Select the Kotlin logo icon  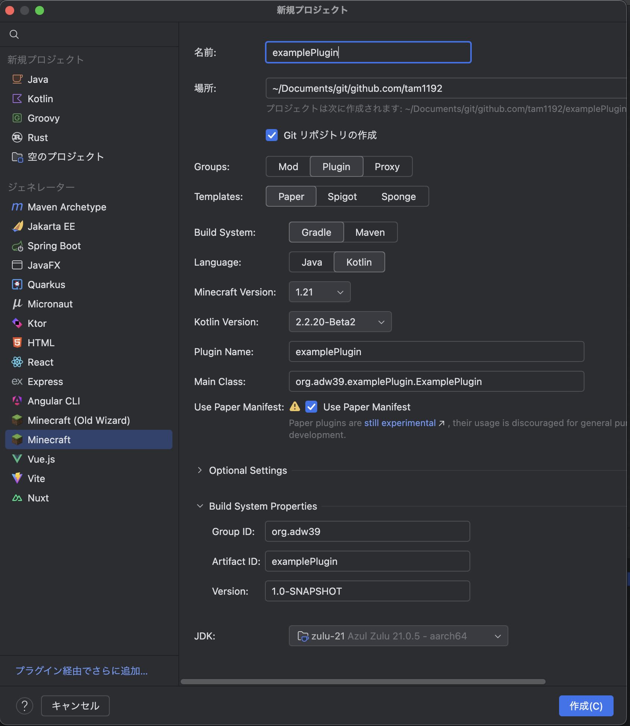coord(17,98)
